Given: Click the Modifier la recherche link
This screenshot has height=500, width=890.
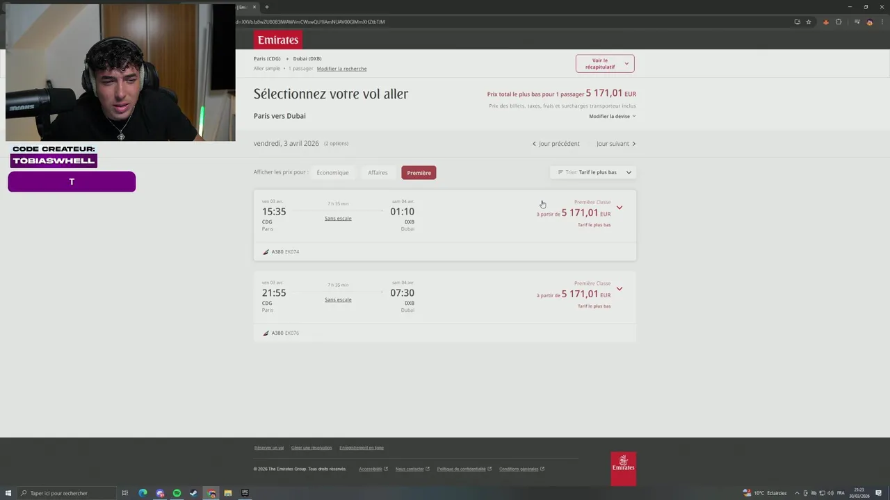Looking at the screenshot, I should [341, 69].
